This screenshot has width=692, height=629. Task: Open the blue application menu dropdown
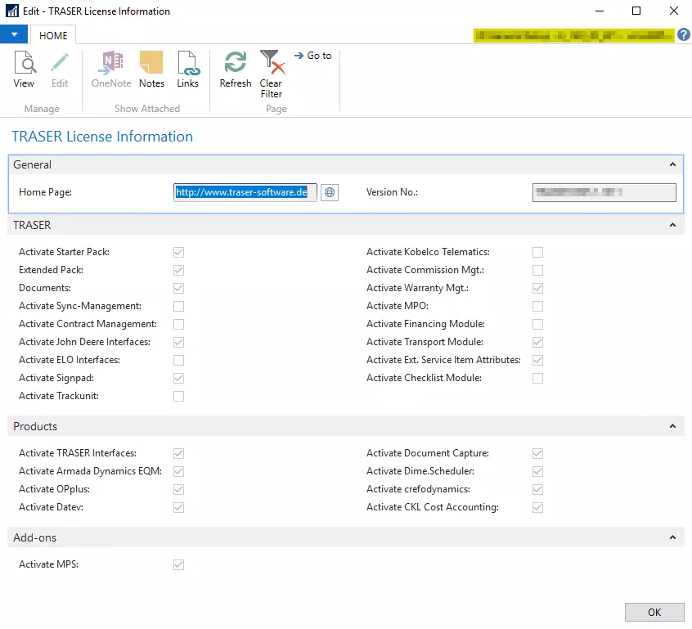[x=14, y=34]
